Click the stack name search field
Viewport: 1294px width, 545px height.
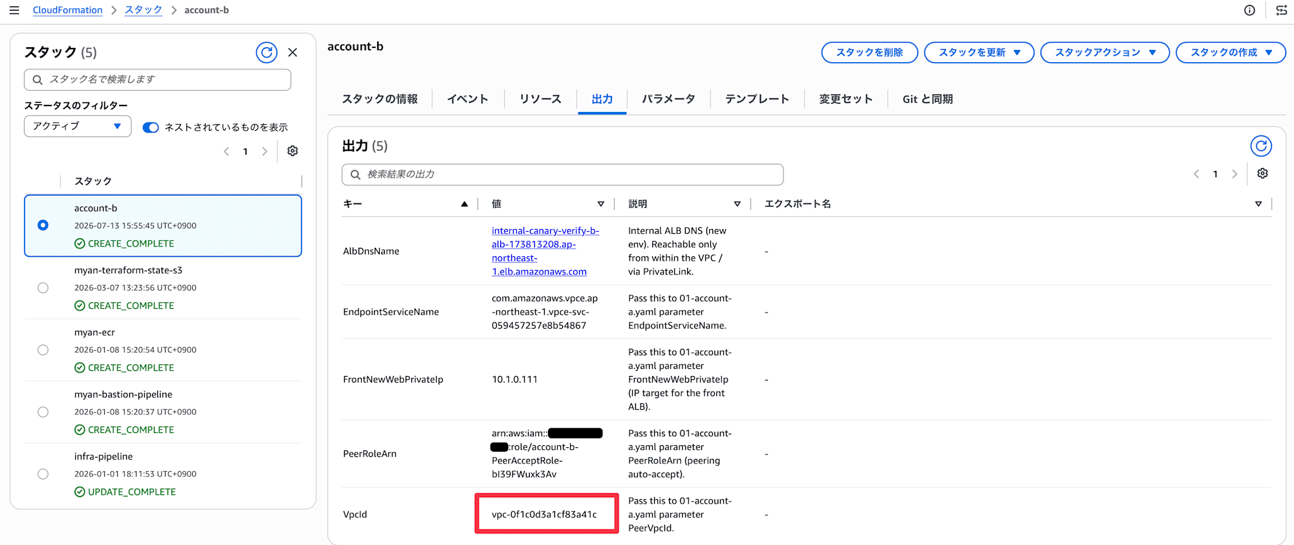tap(157, 80)
